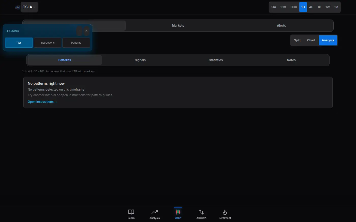Click the LEARNING panel title
The image size is (356, 222).
tap(12, 31)
